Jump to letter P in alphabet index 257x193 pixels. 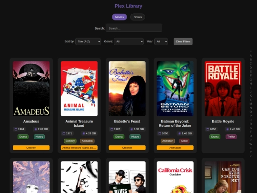point(251,116)
